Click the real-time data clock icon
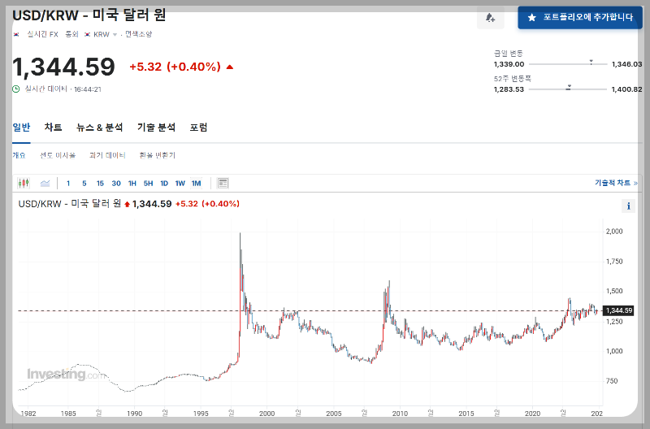 [x=16, y=89]
